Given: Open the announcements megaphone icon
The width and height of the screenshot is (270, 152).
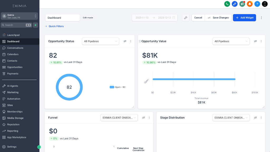Looking at the screenshot, I should click(242, 4).
